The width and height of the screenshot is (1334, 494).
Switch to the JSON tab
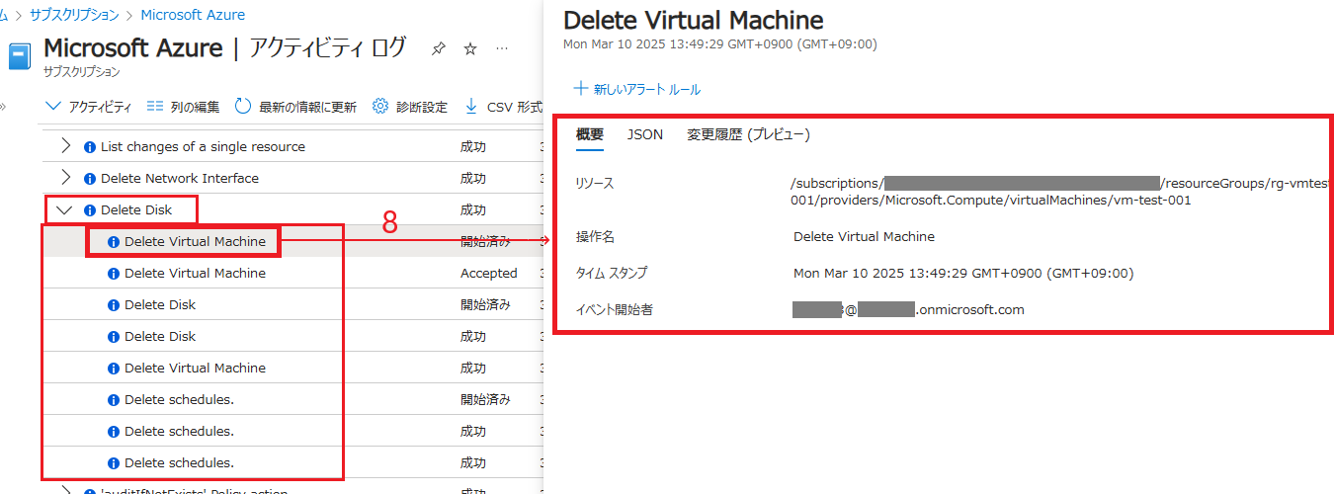pyautogui.click(x=645, y=134)
